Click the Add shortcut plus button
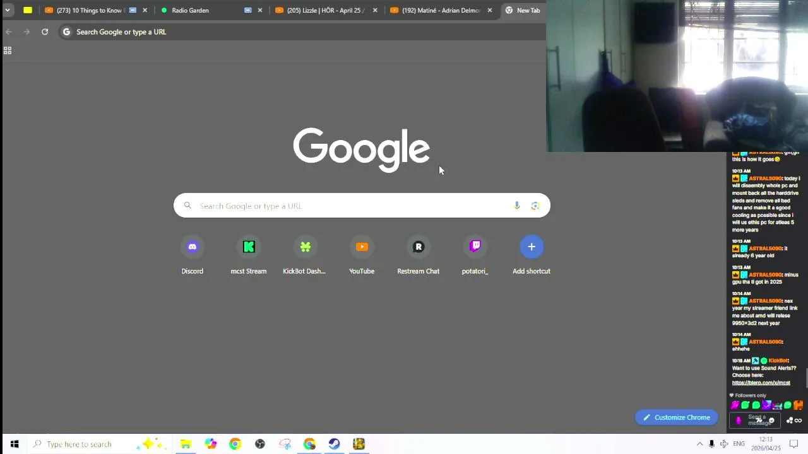Image resolution: width=808 pixels, height=454 pixels. [x=532, y=247]
